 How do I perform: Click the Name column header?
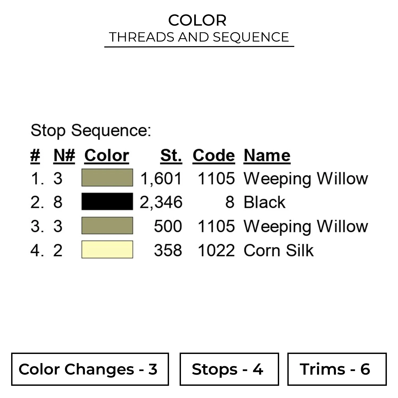[267, 155]
